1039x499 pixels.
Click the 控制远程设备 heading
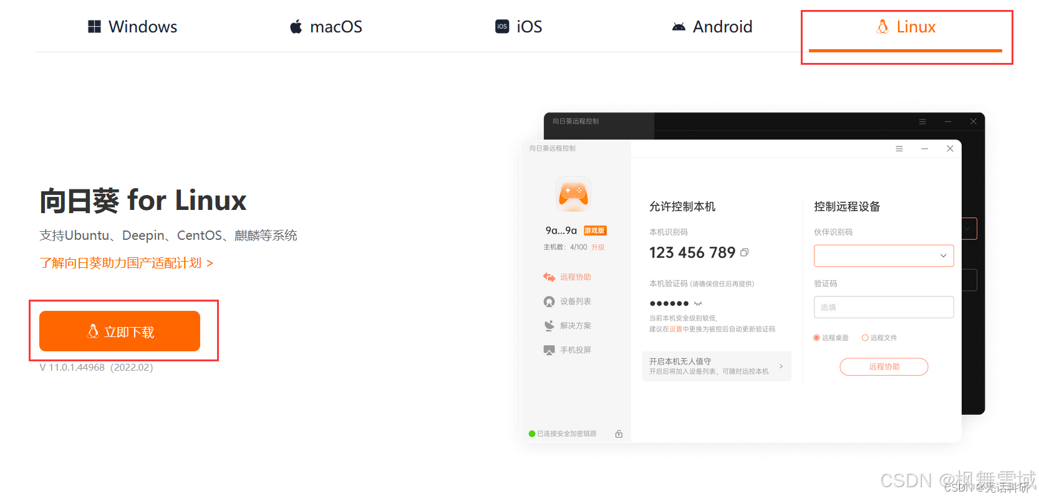[x=847, y=206]
